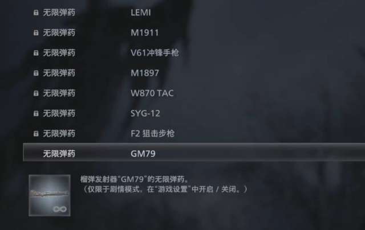Click the lock icon on F2 狙击步枪 row
365x230 pixels.
tap(36, 134)
